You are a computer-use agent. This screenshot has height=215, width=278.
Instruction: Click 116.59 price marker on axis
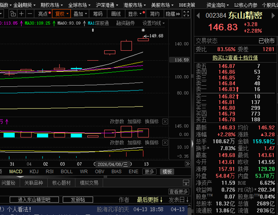tap(179, 60)
